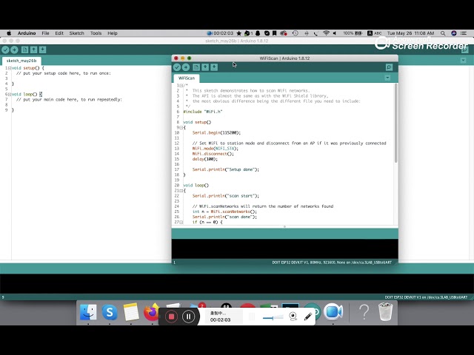Screen dimensions: 474x355
Task: Open the Sketch menu
Action: pyautogui.click(x=76, y=33)
